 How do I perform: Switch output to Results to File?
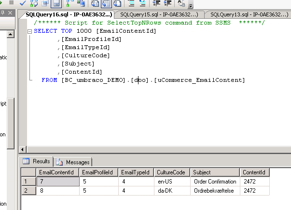(117, 3)
